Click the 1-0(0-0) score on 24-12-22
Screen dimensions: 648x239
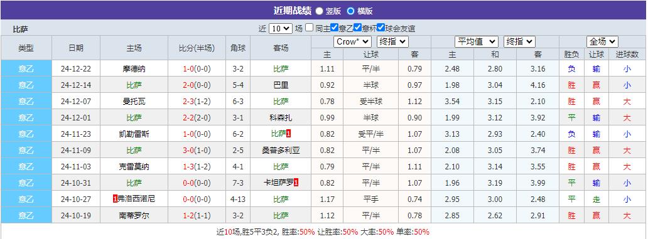point(197,69)
